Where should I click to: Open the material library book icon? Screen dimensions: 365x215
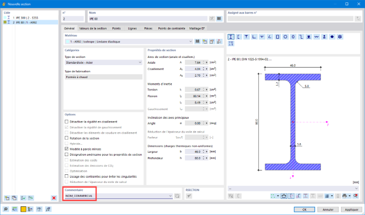click(197, 42)
